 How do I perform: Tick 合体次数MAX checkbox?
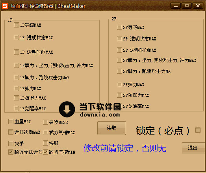[11, 132]
